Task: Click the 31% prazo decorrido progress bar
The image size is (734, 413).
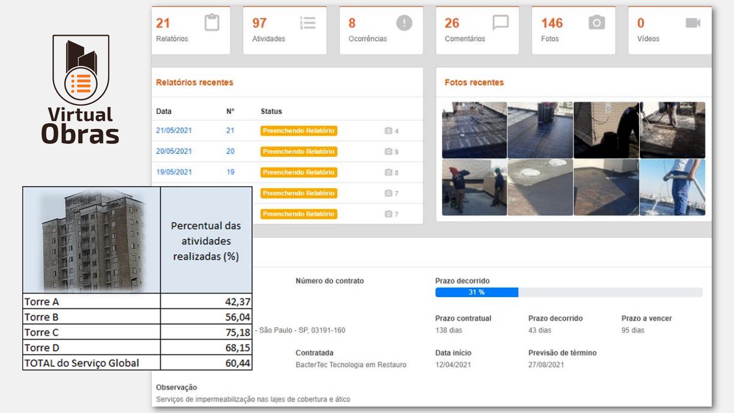Action: (477, 292)
